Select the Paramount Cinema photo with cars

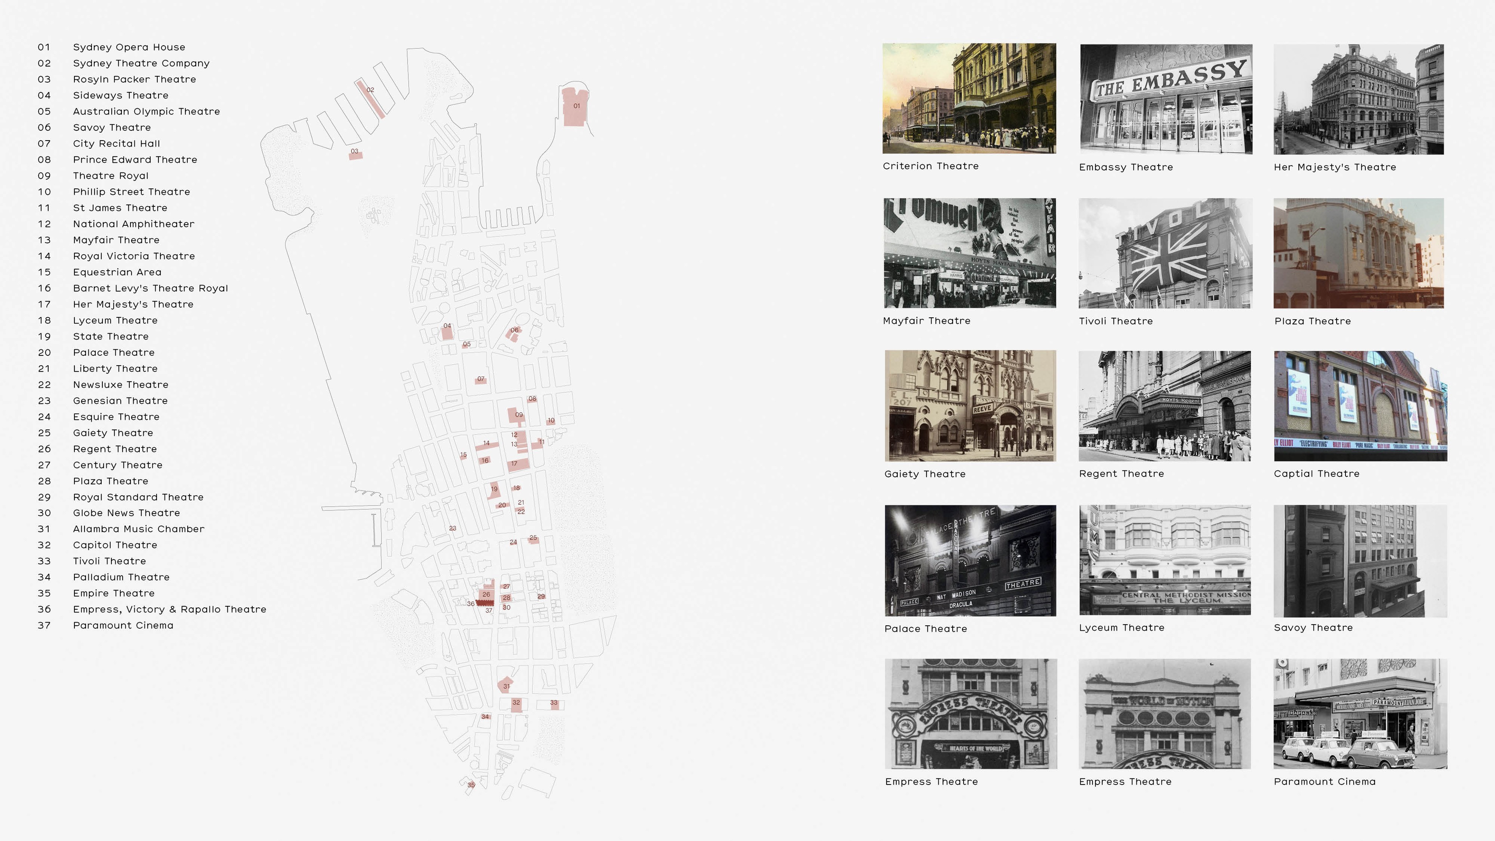pyautogui.click(x=1360, y=713)
